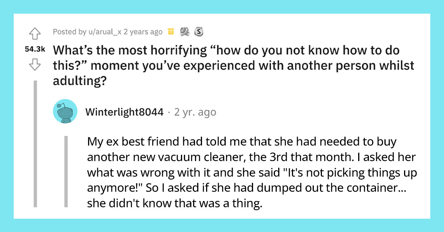Open the post title discussion

point(222,65)
